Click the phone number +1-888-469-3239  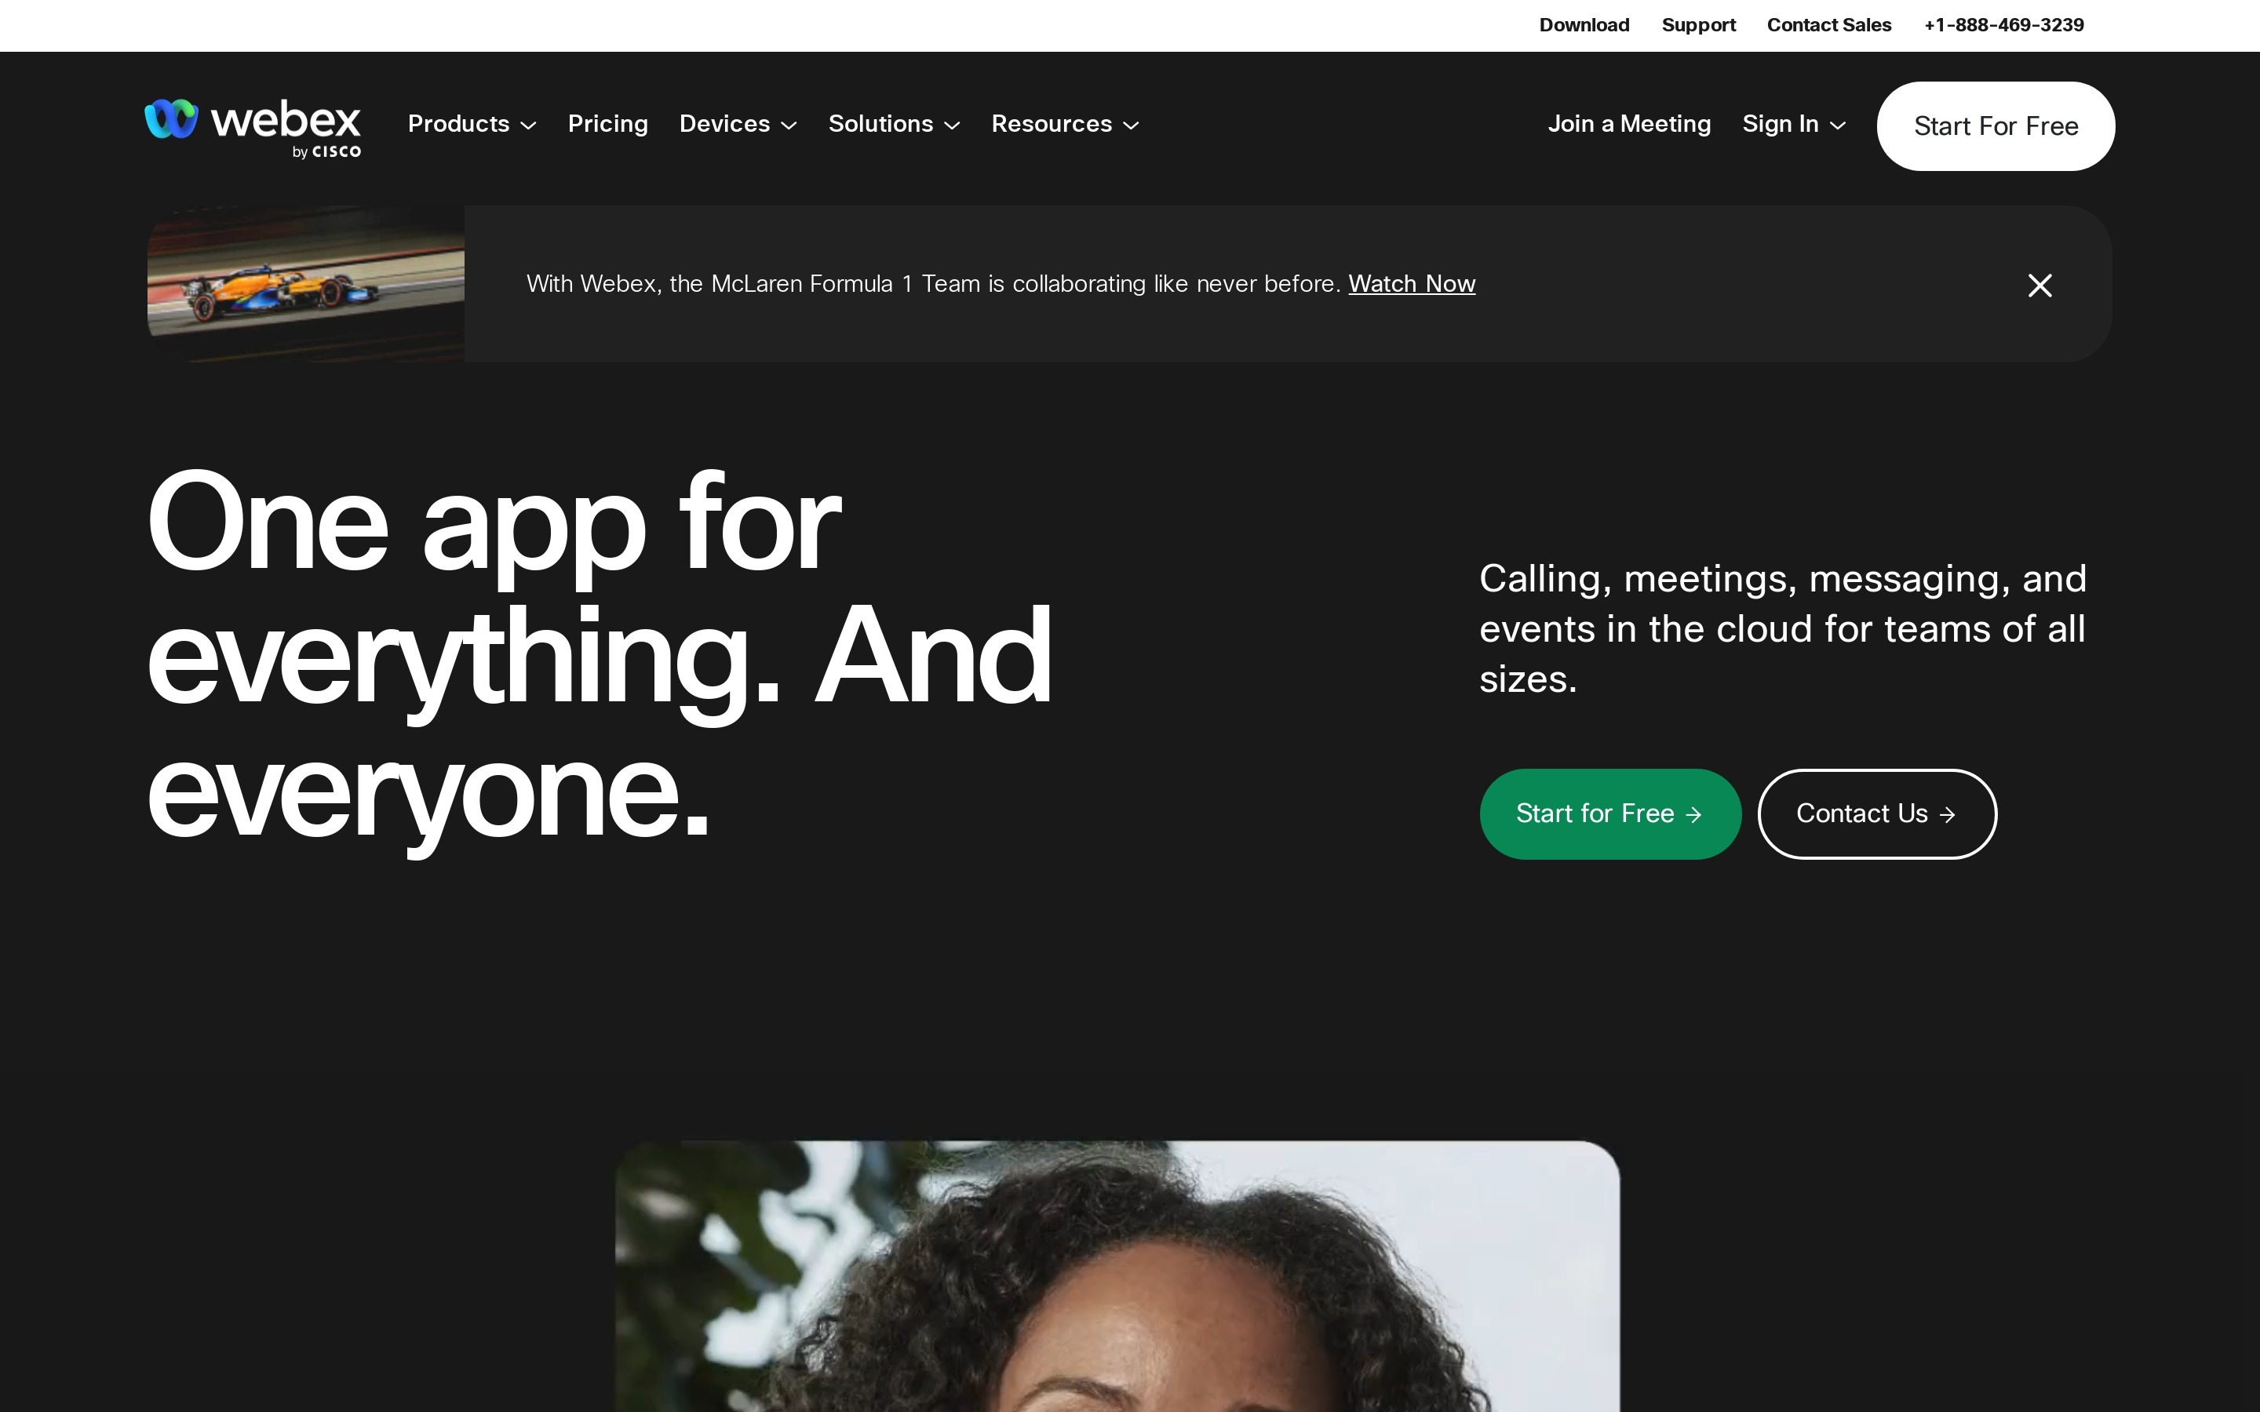click(x=2003, y=25)
